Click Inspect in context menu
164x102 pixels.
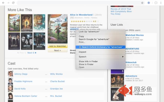pyautogui.click(x=83, y=52)
